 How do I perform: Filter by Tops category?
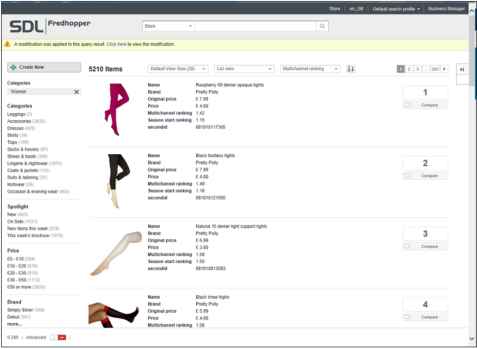click(x=18, y=142)
